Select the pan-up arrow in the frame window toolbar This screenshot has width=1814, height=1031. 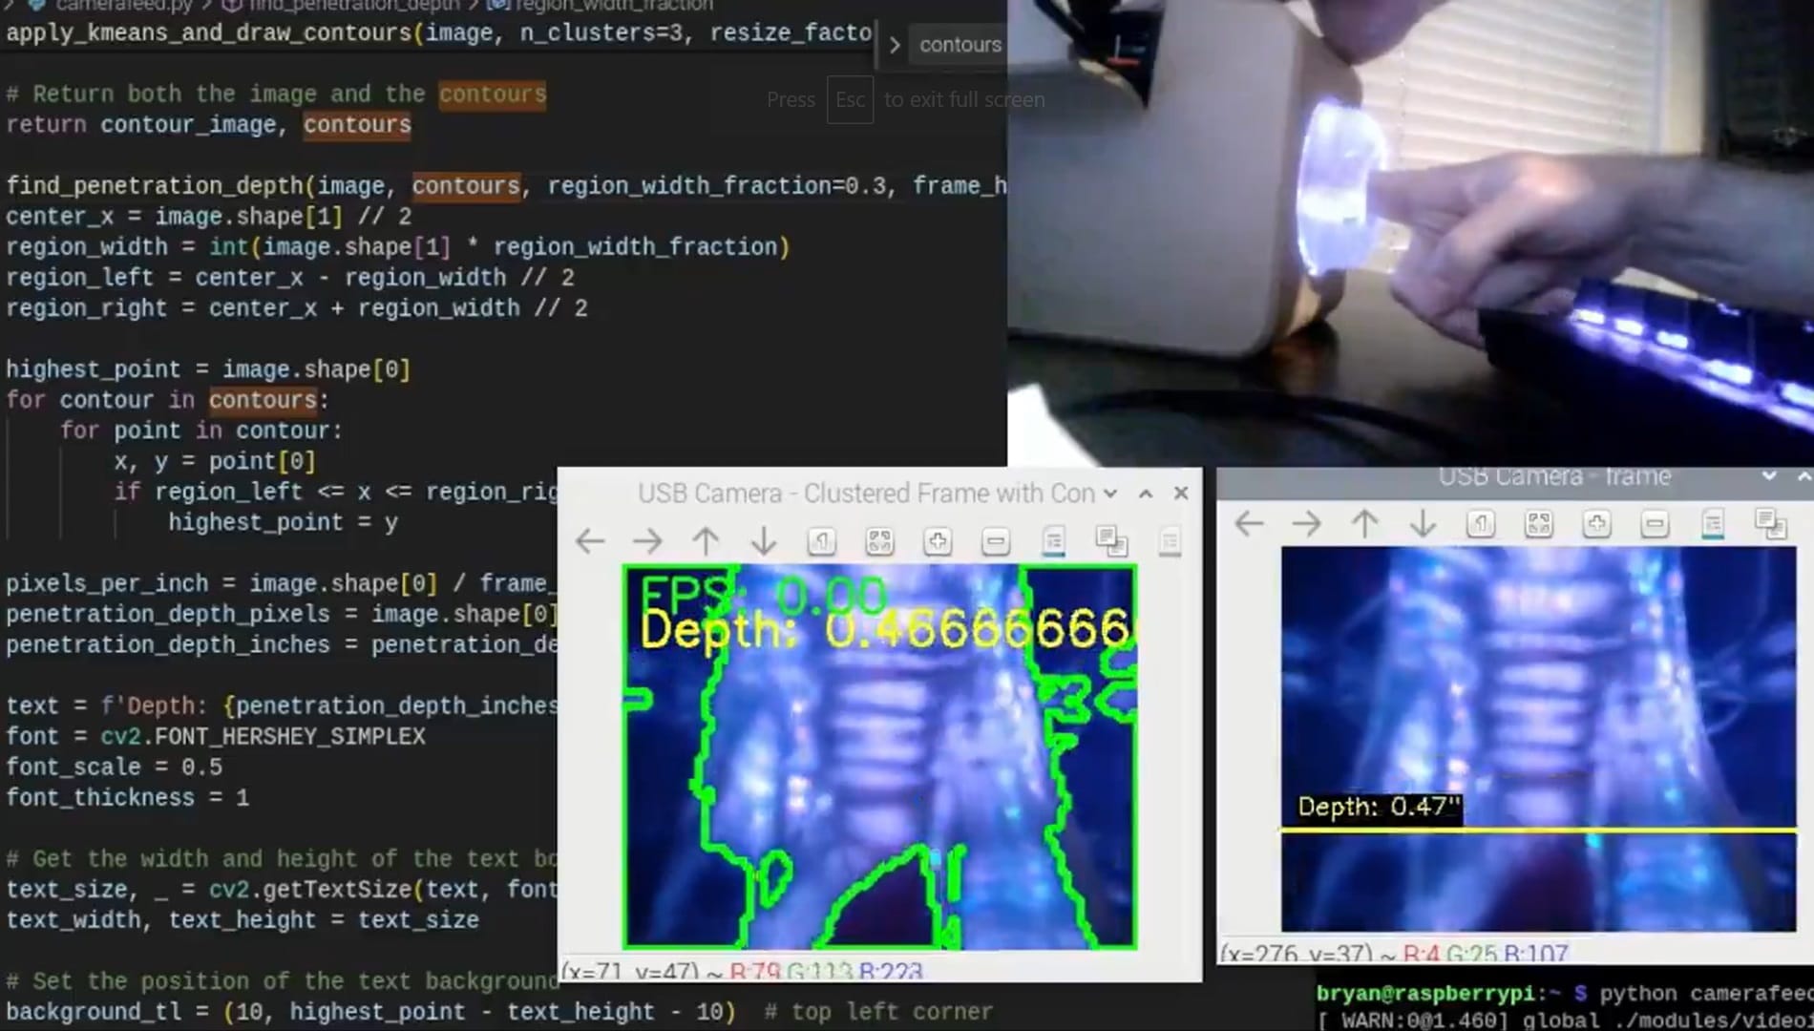click(1365, 524)
